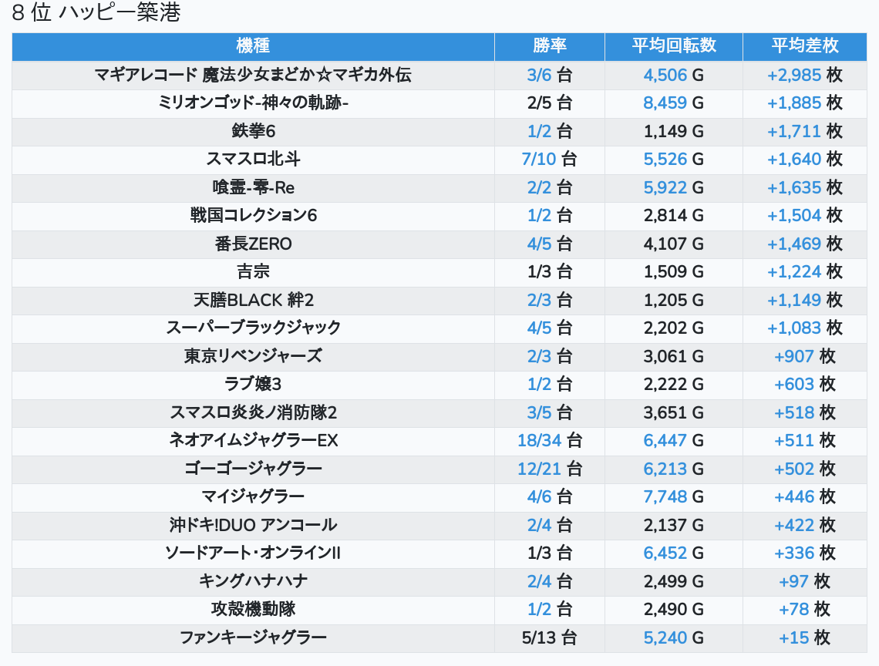
Task: Click machine name スマスロ北斗
Action: (253, 160)
